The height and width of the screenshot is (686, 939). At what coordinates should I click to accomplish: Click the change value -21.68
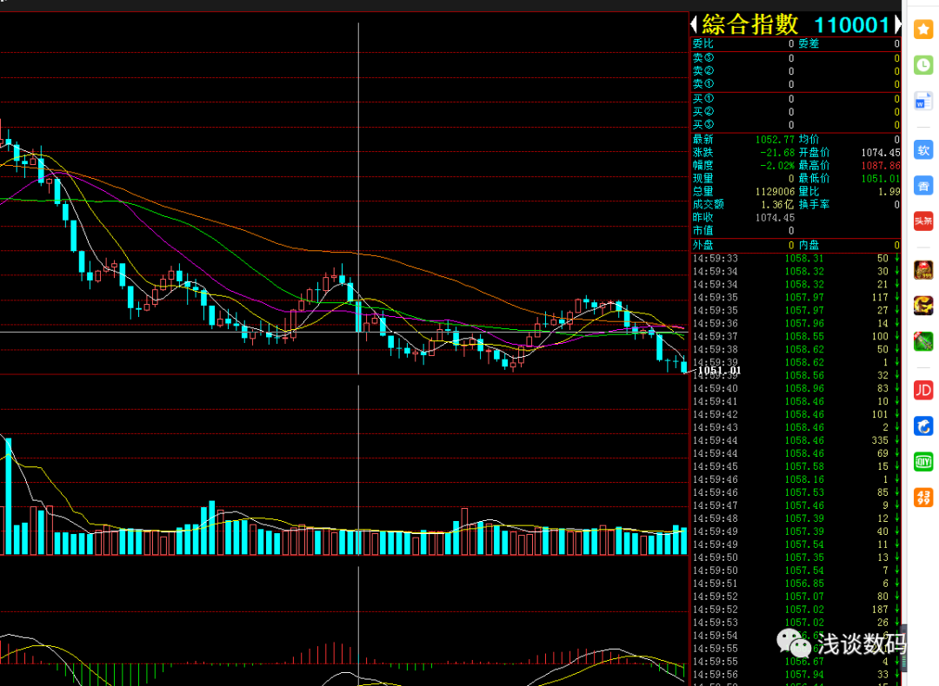[776, 153]
